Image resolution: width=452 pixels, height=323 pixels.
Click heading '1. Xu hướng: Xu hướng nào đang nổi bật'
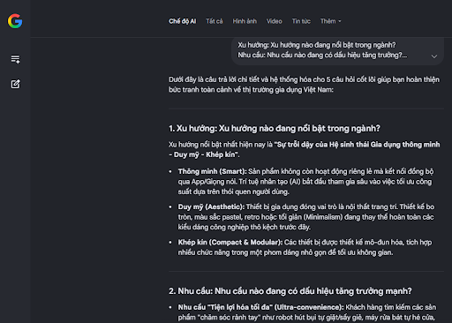pos(275,128)
